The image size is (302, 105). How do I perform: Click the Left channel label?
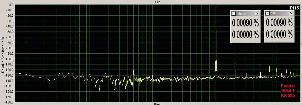(x=158, y=2)
